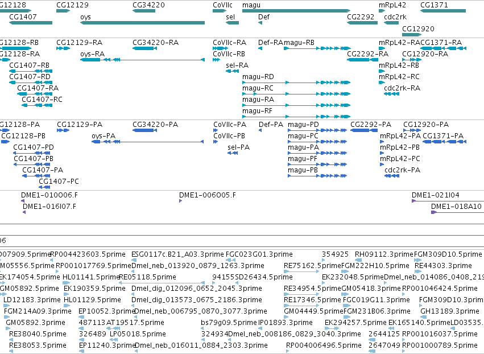The image size is (484, 354).
Task: Click transcript CG1407-RD
Action: click(31, 83)
